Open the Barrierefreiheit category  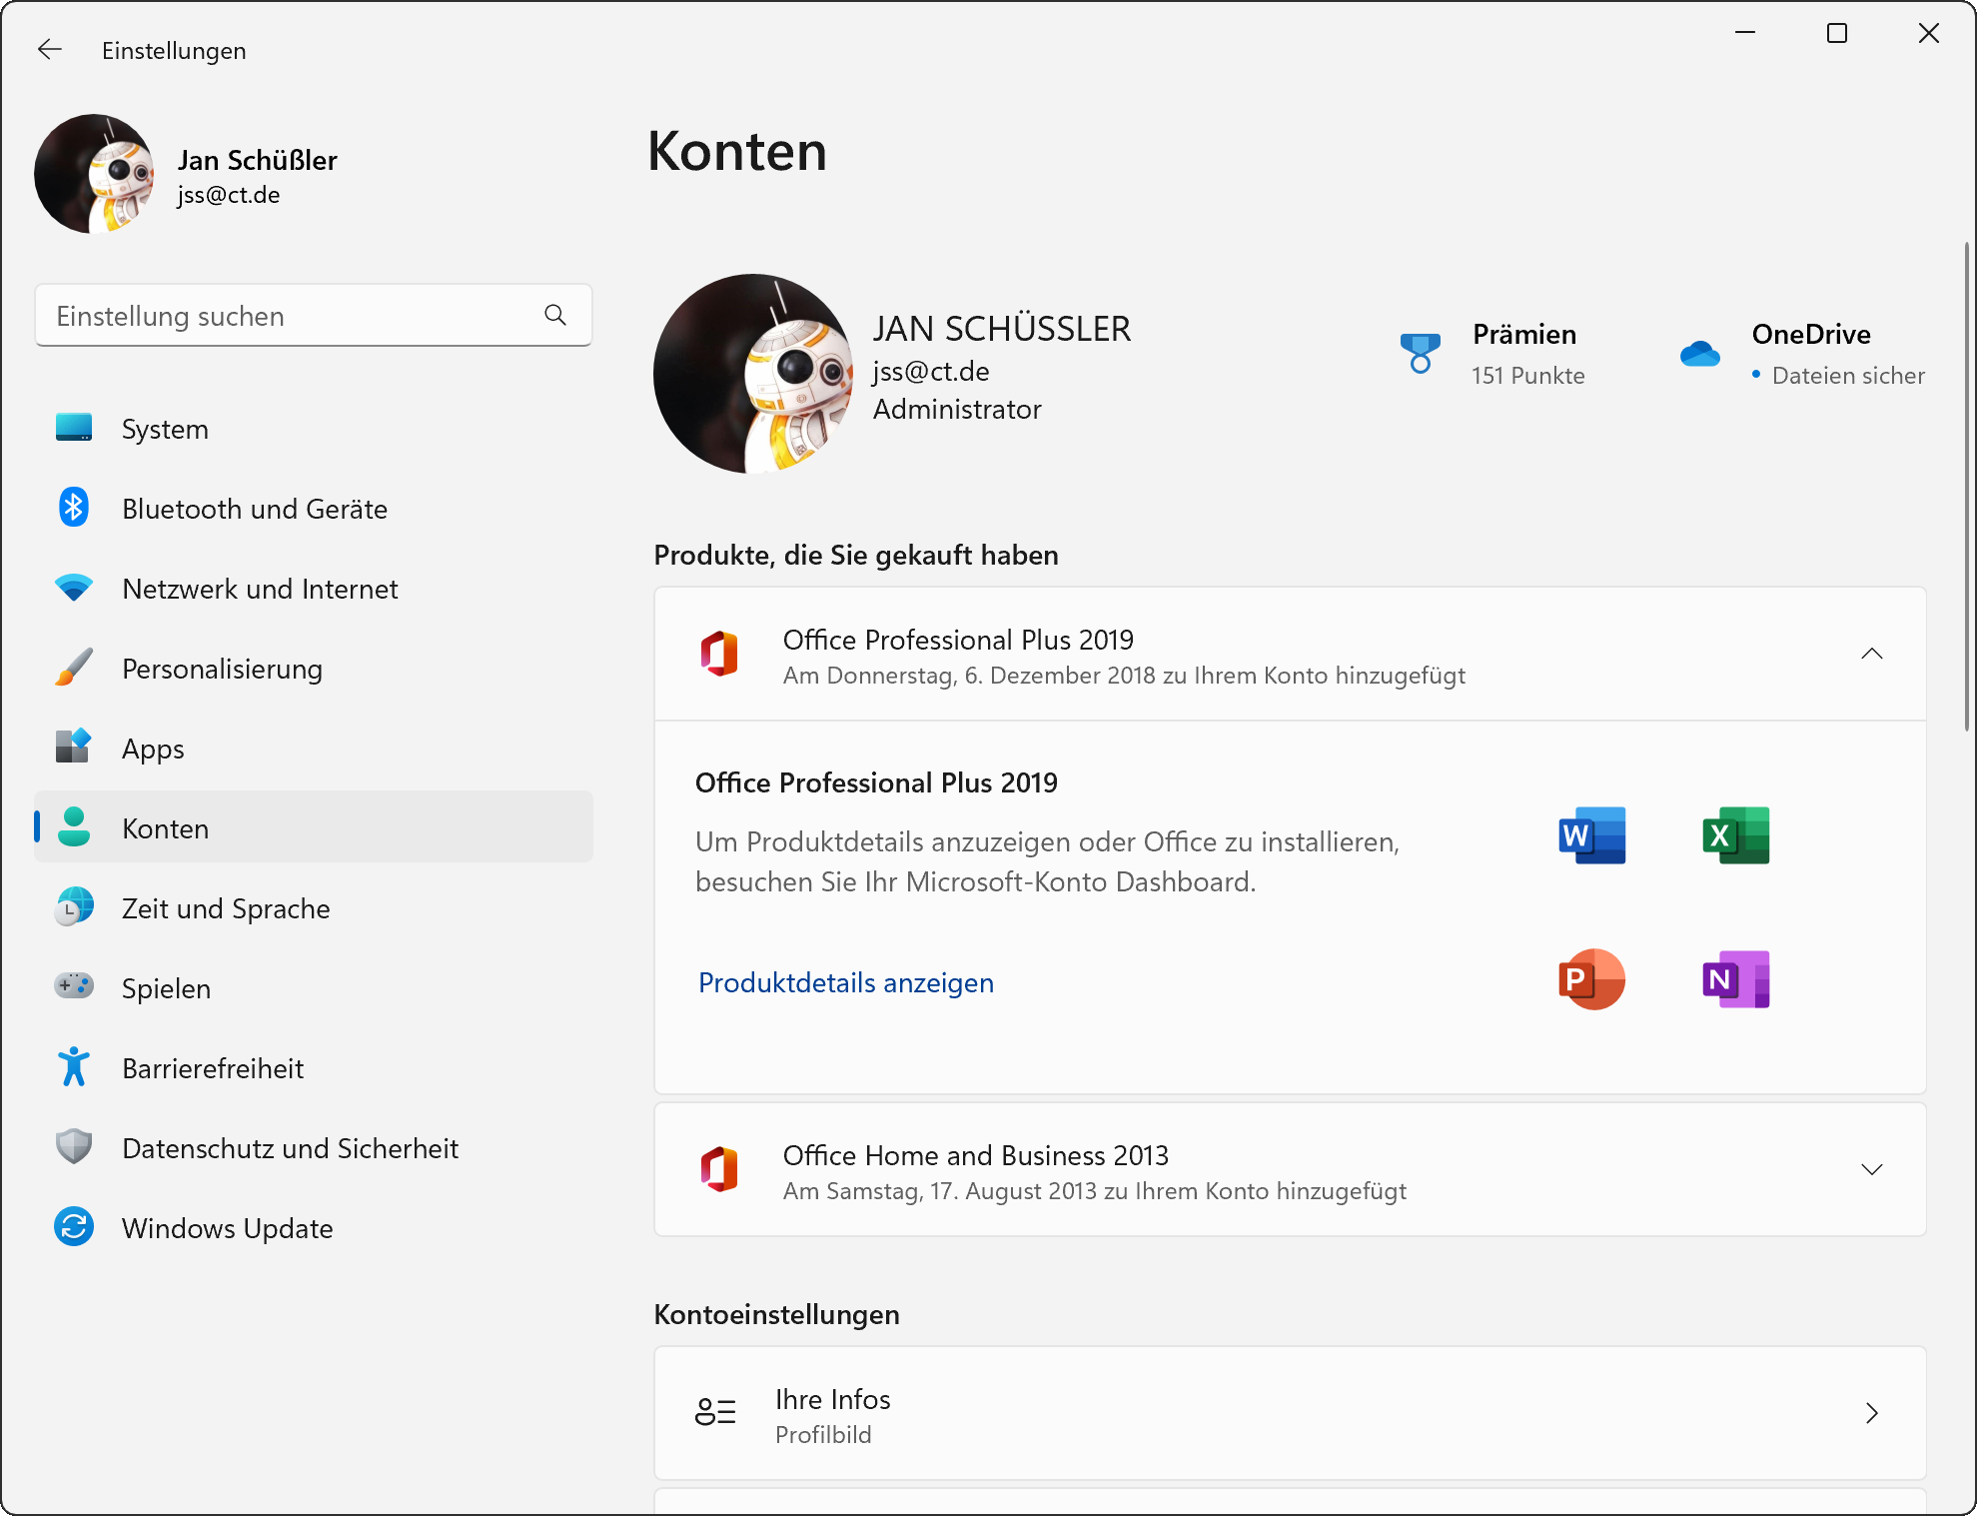[x=212, y=1068]
